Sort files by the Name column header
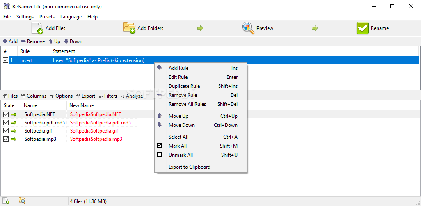 point(44,105)
